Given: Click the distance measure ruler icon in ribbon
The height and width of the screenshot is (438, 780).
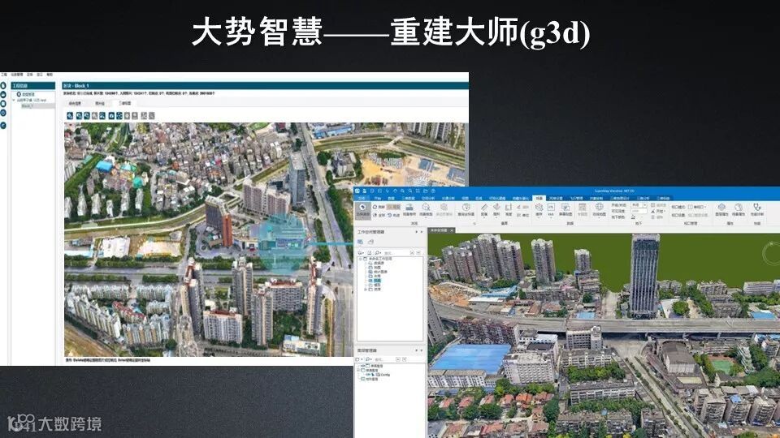Looking at the screenshot, I should 484,208.
